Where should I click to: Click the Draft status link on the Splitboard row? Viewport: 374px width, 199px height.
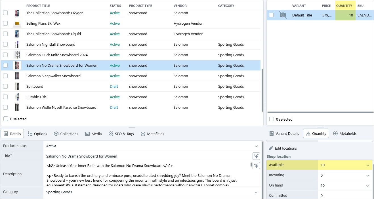114,86
